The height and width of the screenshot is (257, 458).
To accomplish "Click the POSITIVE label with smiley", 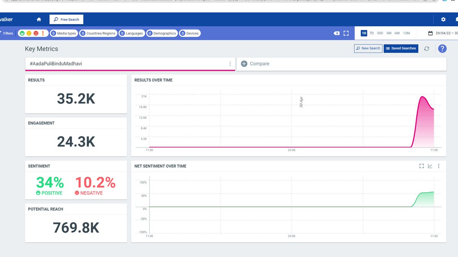I will point(49,193).
